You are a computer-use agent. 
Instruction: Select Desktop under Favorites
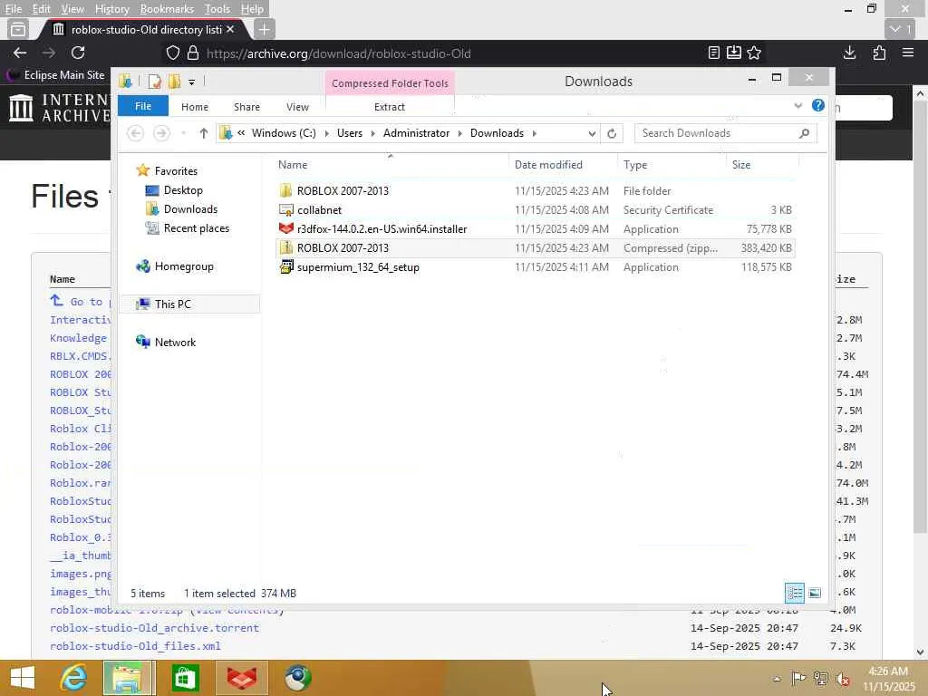183,190
